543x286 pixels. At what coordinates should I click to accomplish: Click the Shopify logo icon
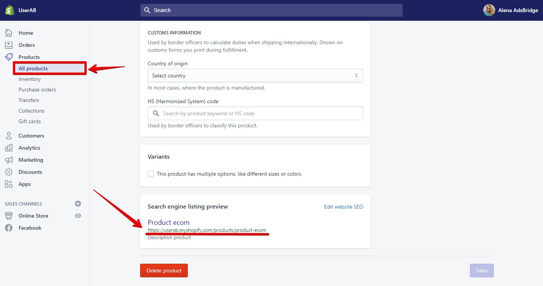click(x=9, y=10)
